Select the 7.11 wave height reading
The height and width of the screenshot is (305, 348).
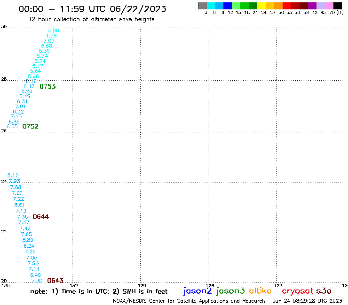click(34, 269)
